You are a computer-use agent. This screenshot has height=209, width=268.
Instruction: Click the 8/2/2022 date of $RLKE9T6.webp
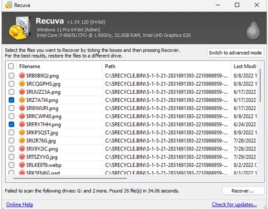pyautogui.click(x=245, y=165)
